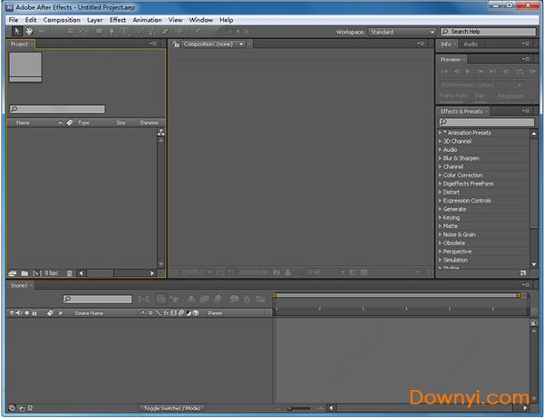
Task: Click the Effects & Presets search field
Action: [x=487, y=122]
